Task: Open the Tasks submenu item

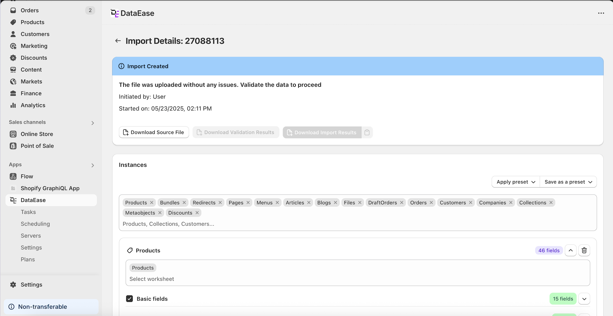Action: 28,212
